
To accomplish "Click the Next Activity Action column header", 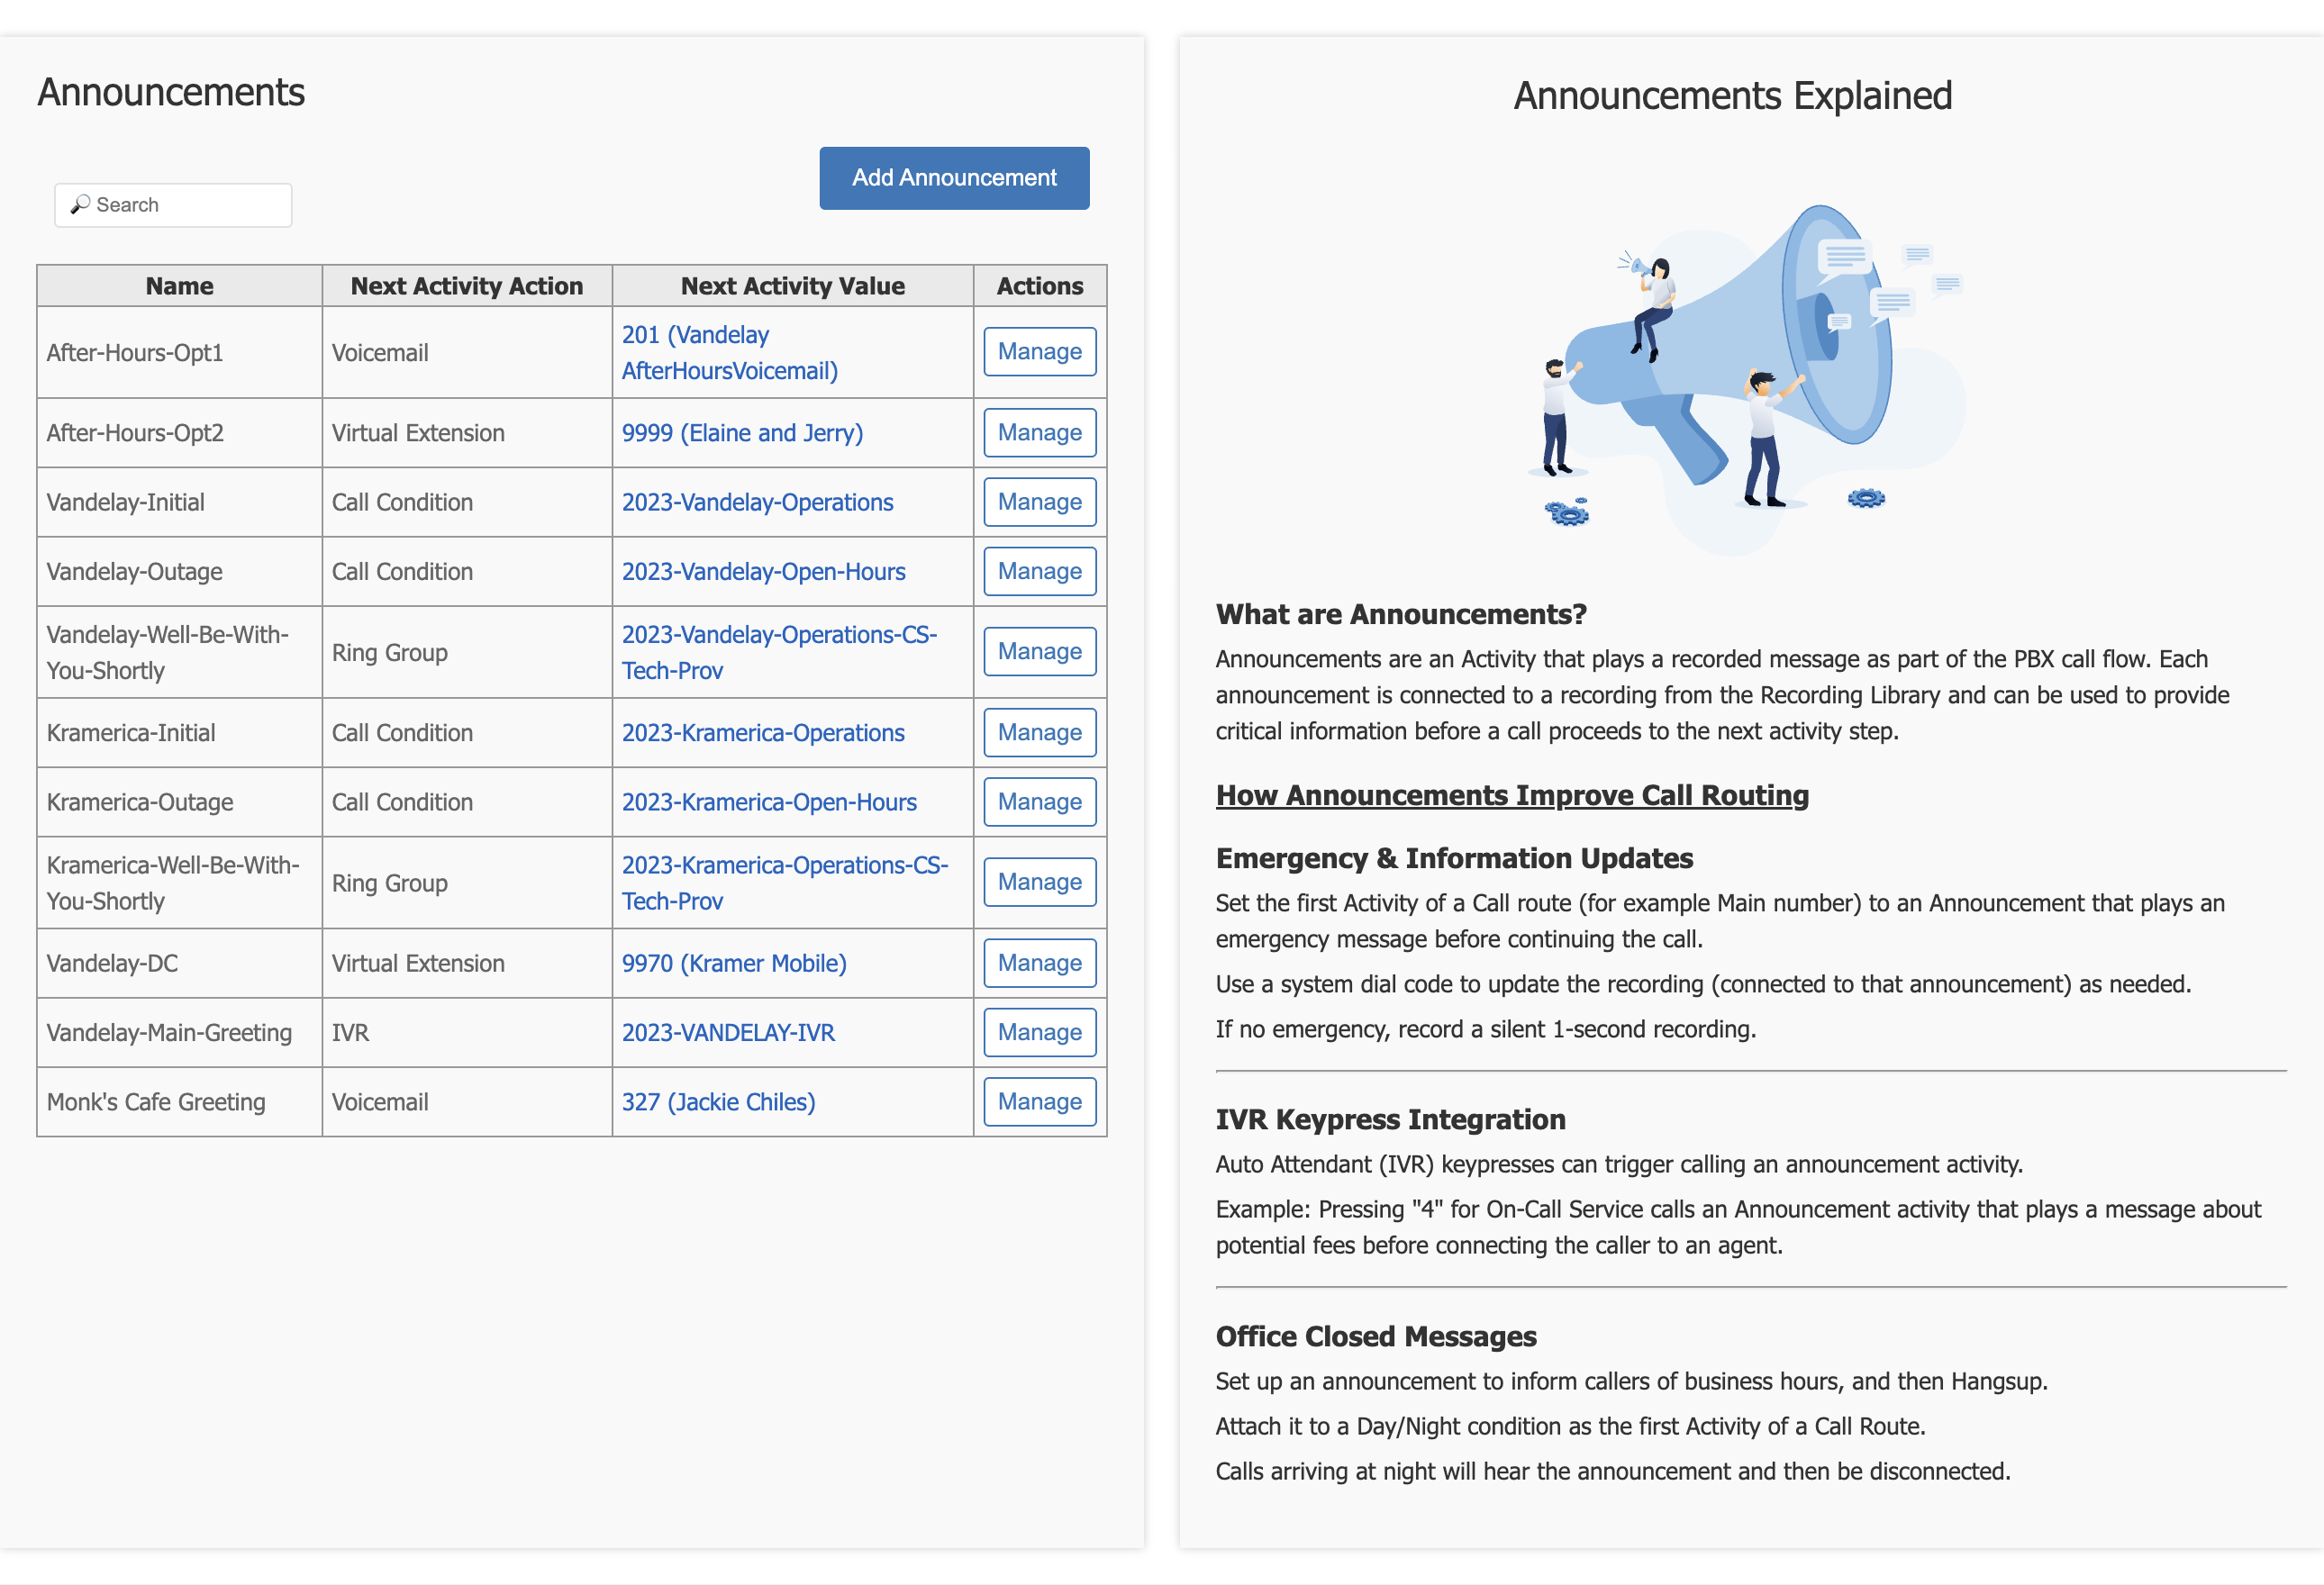I will click(467, 286).
